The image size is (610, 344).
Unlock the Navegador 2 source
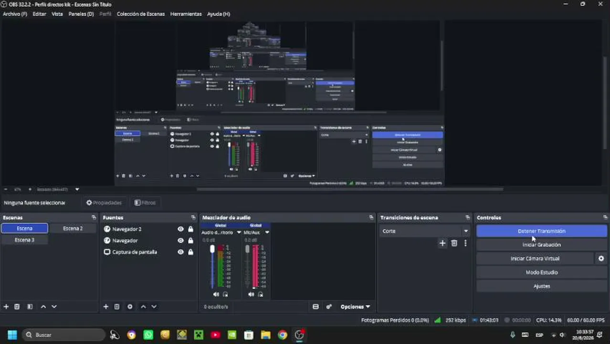190,229
